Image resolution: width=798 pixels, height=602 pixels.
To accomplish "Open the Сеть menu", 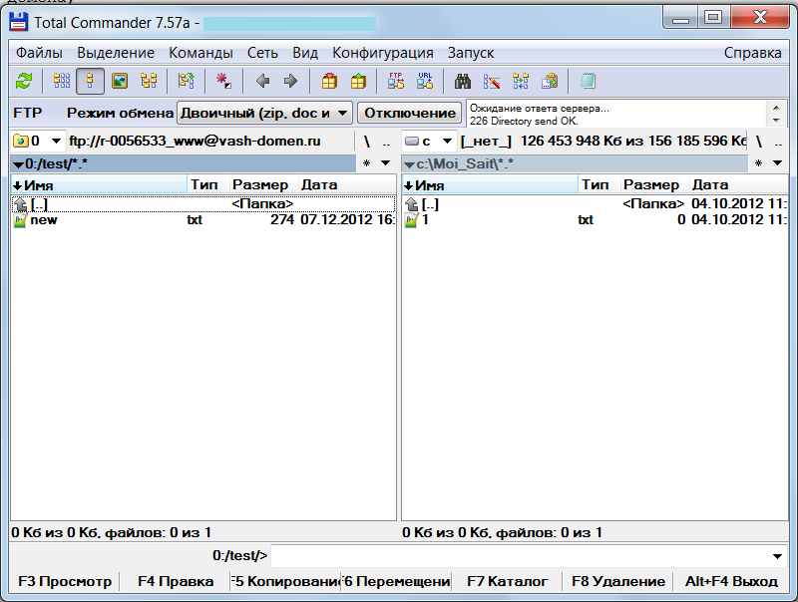I will (x=262, y=53).
